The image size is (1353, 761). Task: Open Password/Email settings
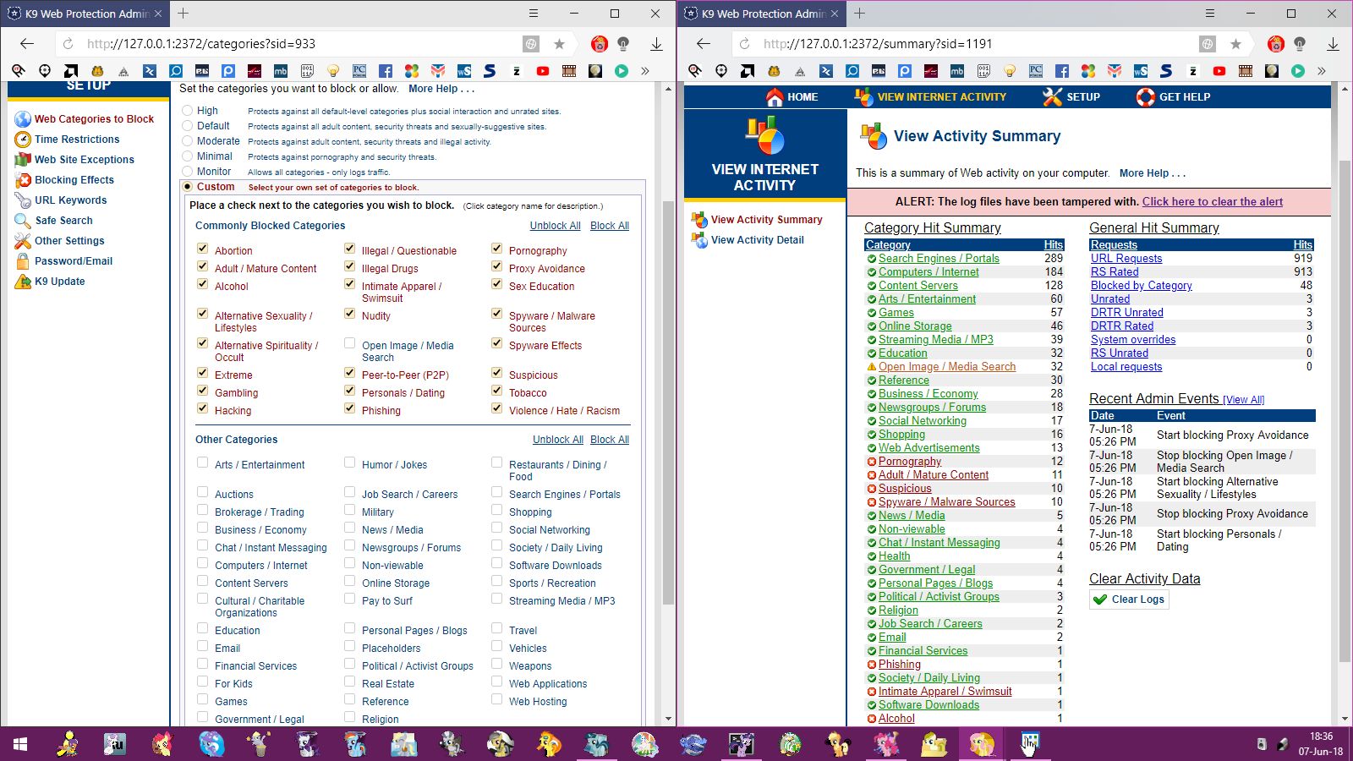pyautogui.click(x=74, y=261)
